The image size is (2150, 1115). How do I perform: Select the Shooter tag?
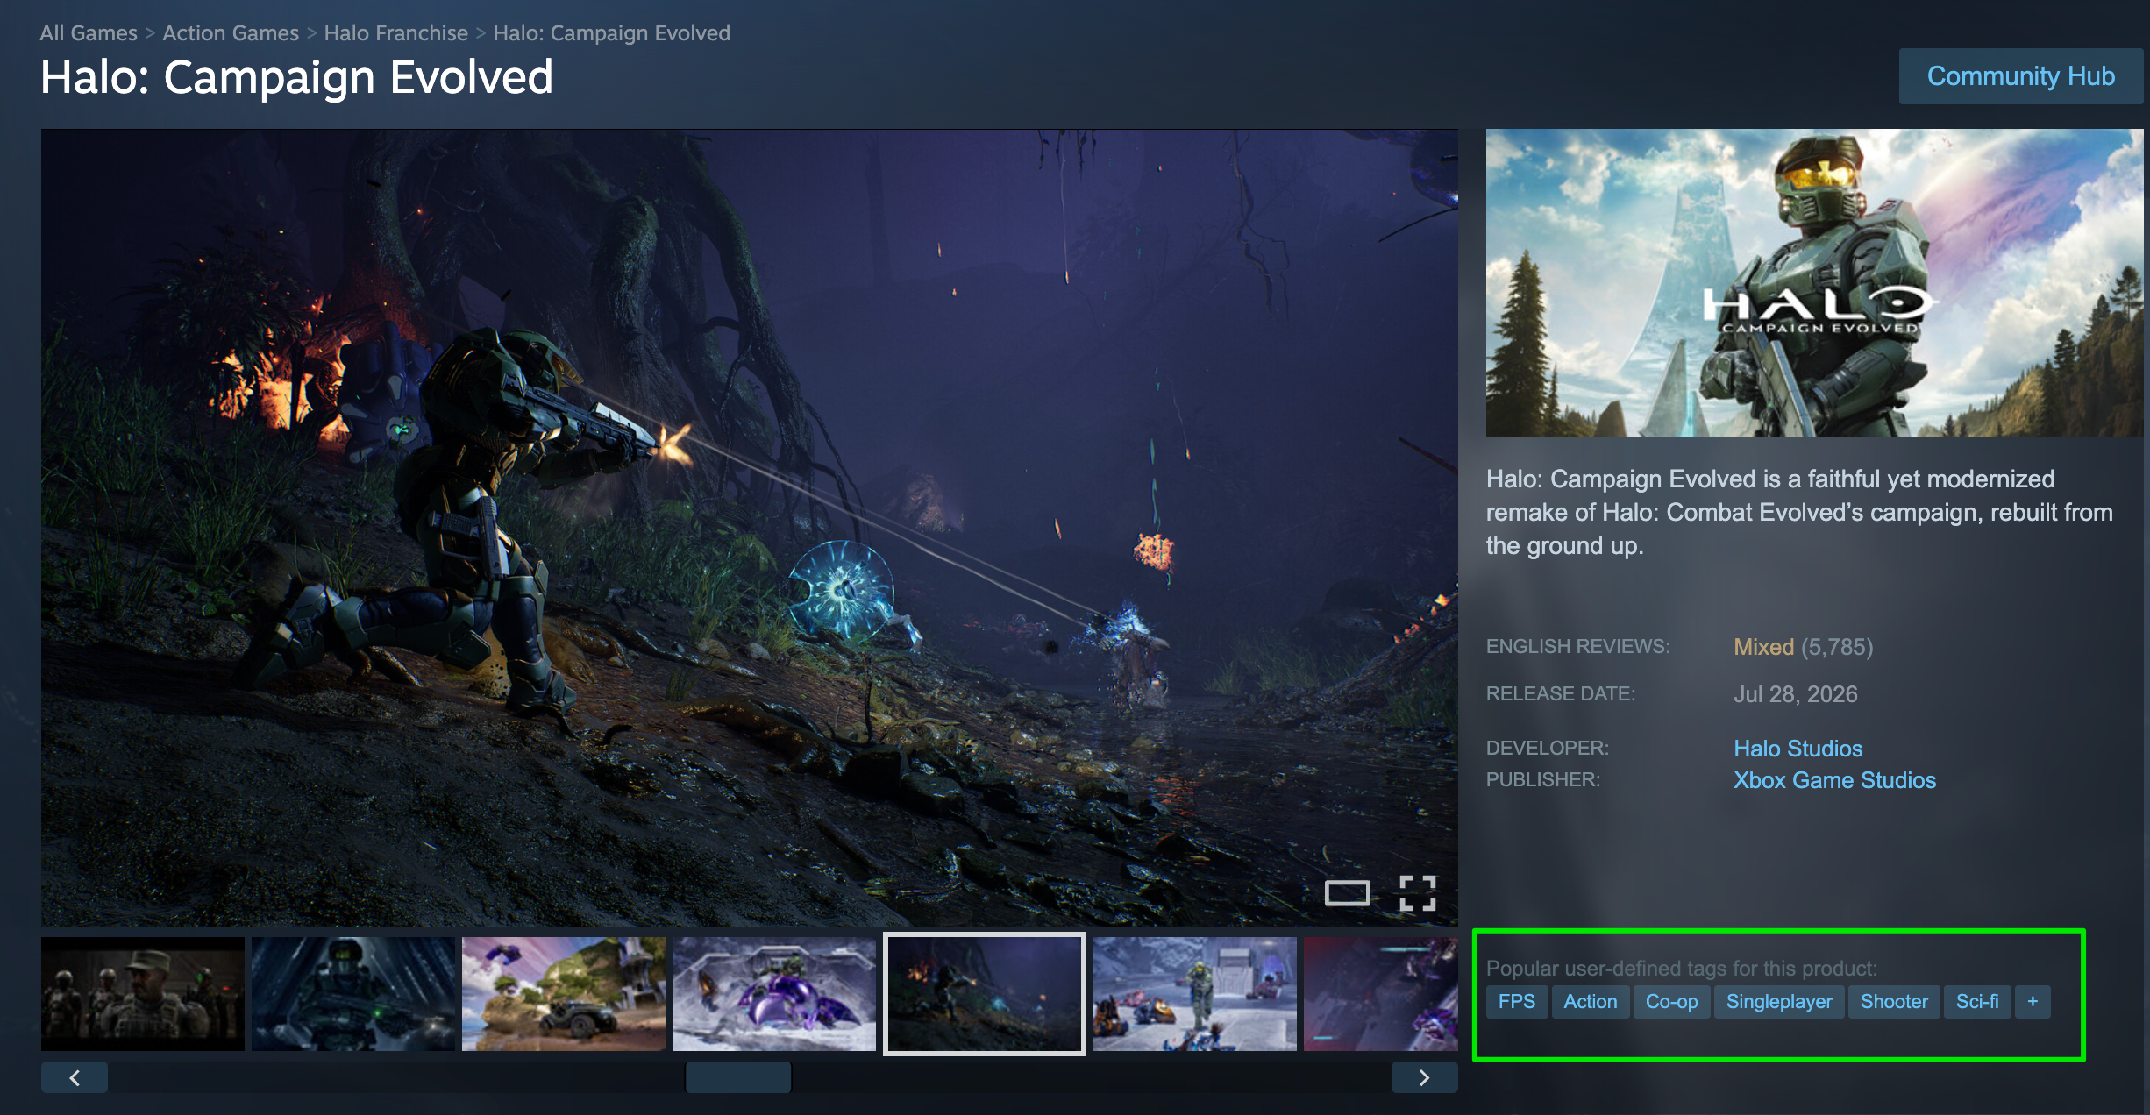(1894, 1001)
